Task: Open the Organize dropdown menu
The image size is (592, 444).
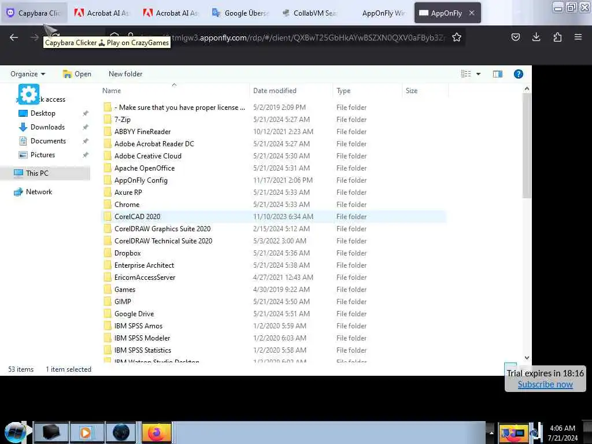Action: point(28,74)
